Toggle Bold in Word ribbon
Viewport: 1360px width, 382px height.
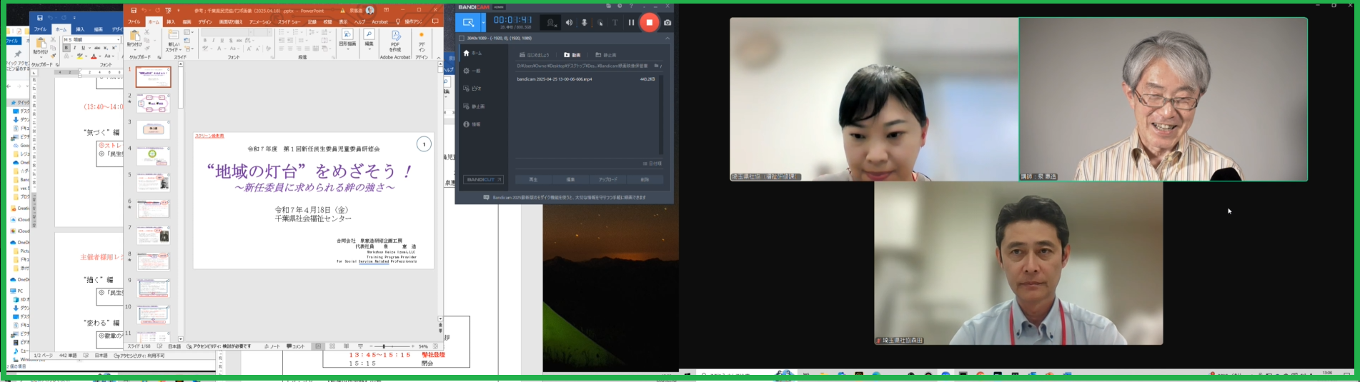point(66,48)
